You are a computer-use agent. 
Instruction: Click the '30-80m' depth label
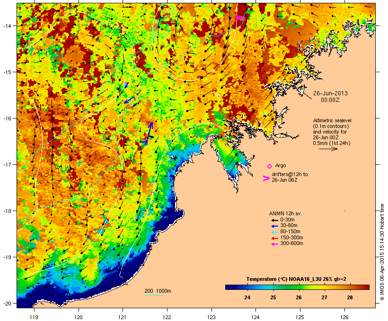289,226
